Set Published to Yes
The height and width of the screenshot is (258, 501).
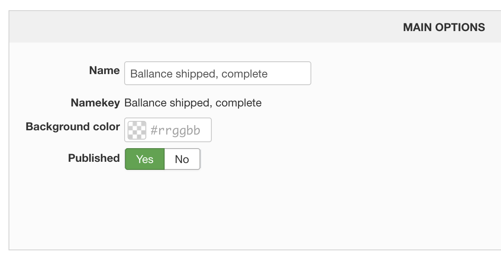click(x=145, y=159)
